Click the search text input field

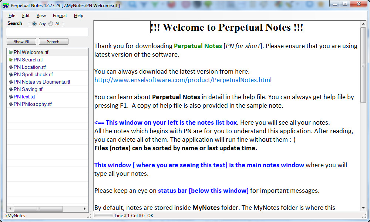47,32
